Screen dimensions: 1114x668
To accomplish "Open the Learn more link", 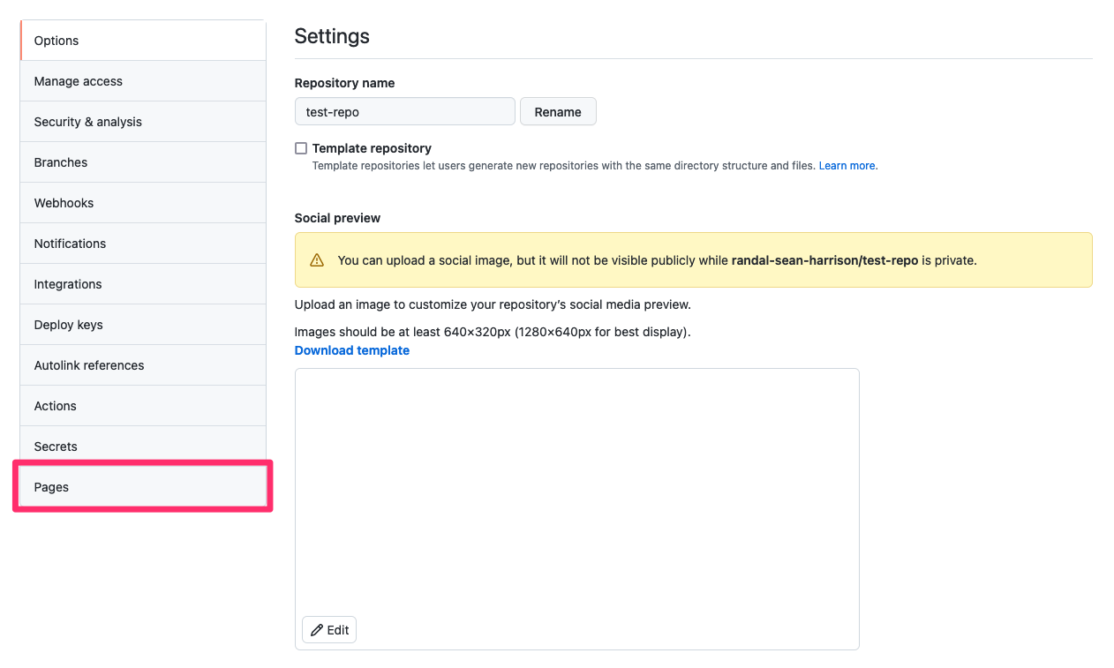I will [x=847, y=165].
